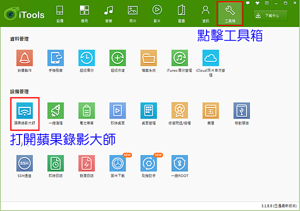Image resolution: width=300 pixels, height=211 pixels.
Task: Open the firmware download gear icon
Action: coord(117,163)
